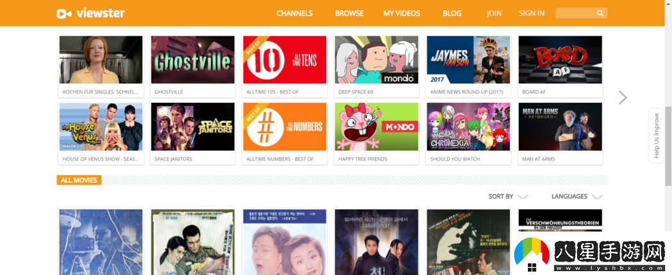Screen dimensions: 672x275
Task: Click the All Movies section label
Action: (x=79, y=180)
